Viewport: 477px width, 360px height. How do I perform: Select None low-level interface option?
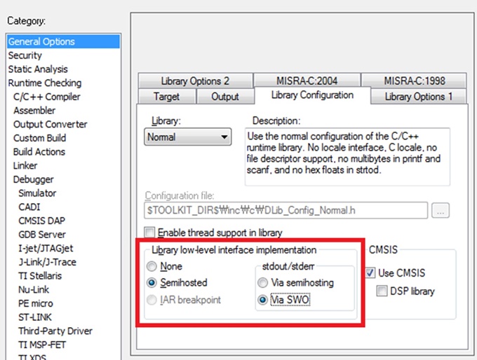pos(152,266)
